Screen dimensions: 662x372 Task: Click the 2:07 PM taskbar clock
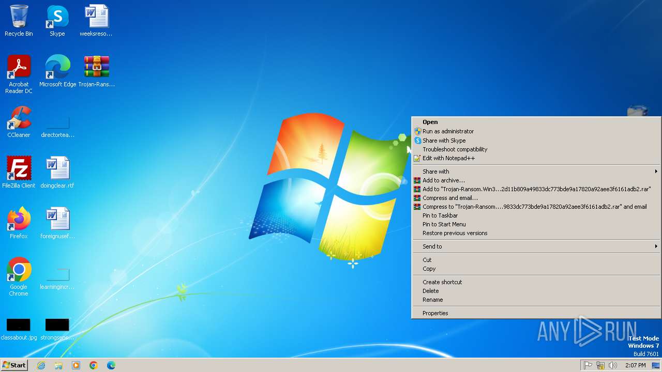click(635, 365)
